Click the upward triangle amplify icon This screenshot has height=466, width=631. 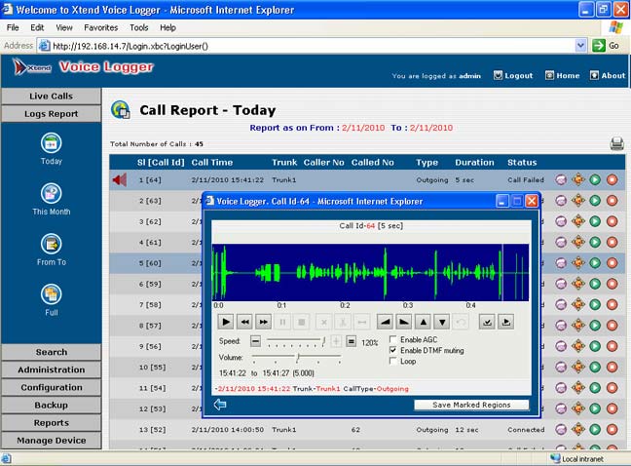(x=423, y=322)
